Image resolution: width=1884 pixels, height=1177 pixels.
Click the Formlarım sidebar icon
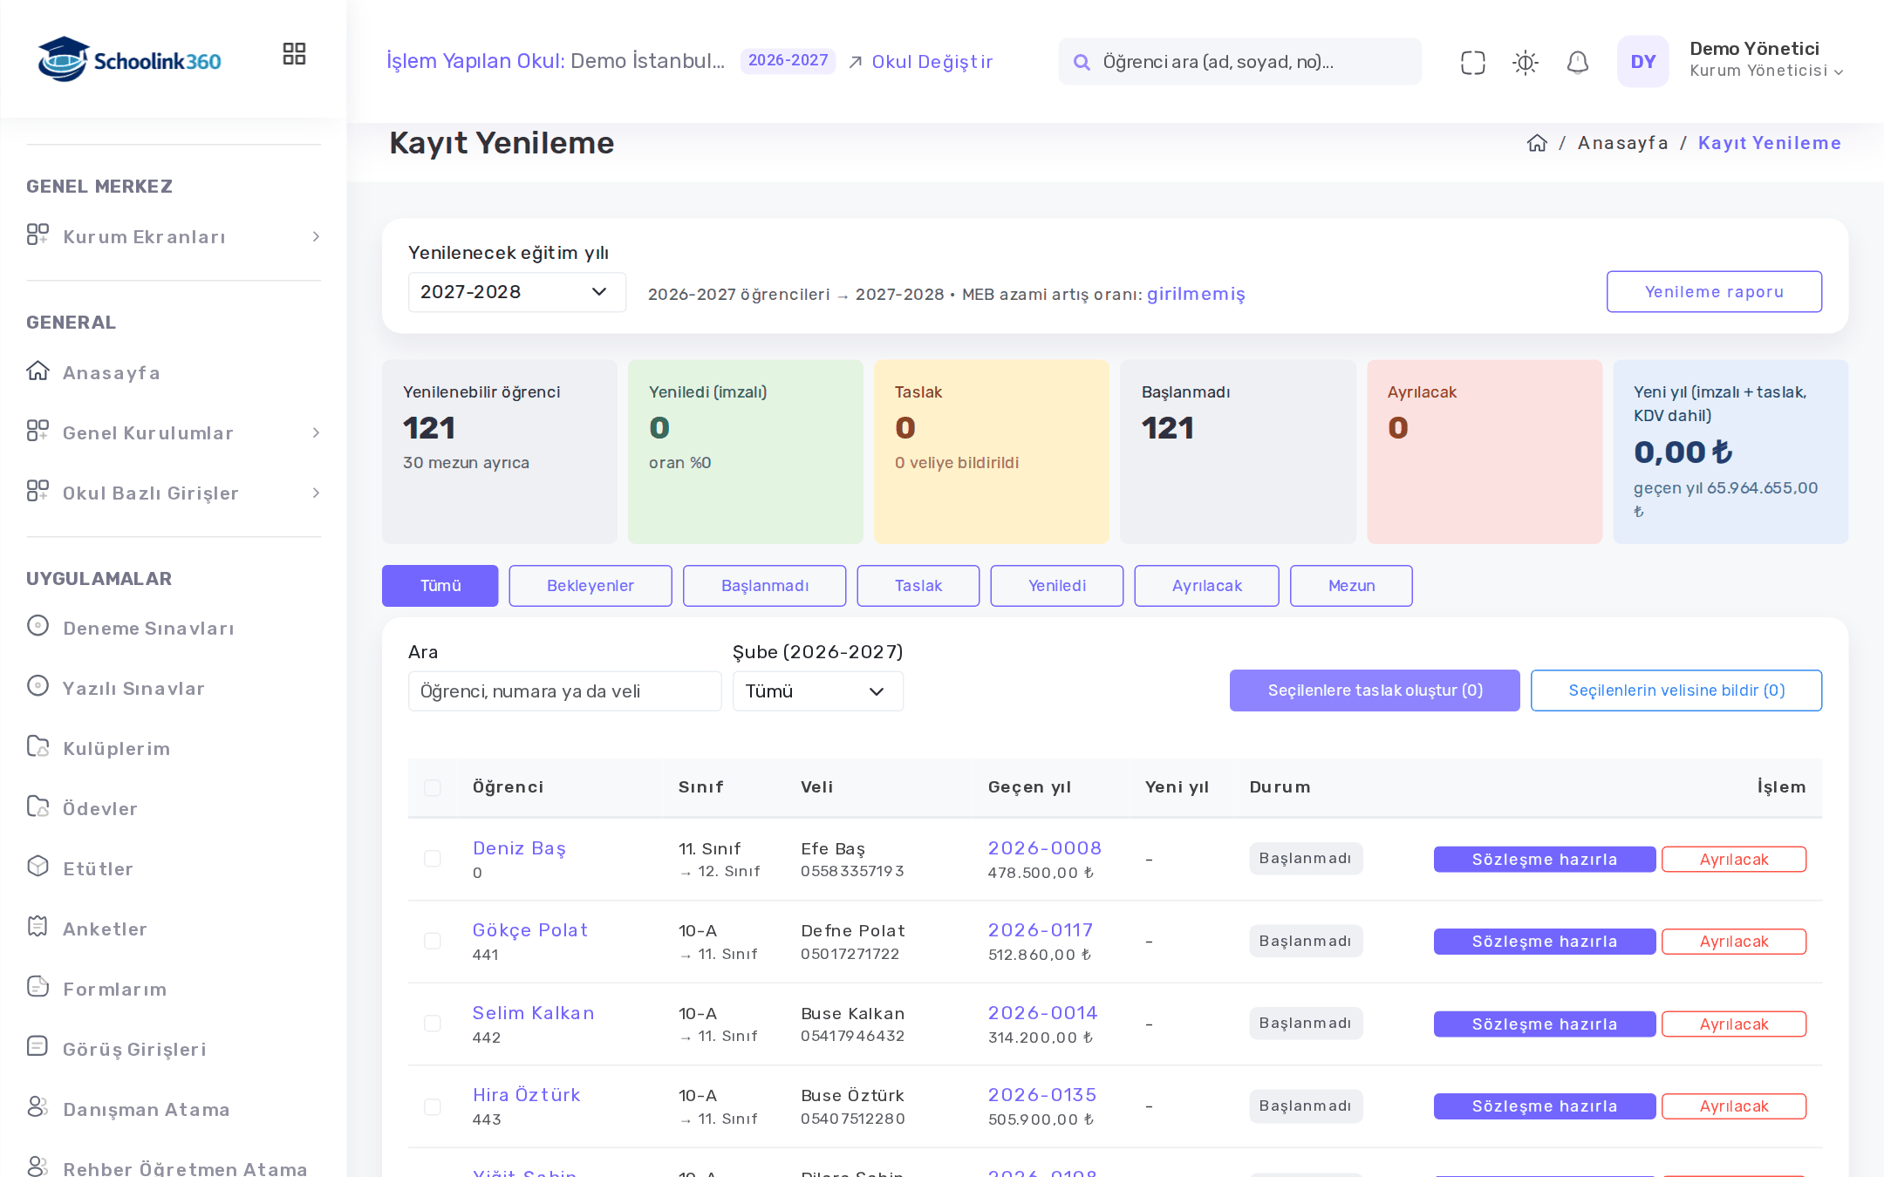tap(38, 987)
